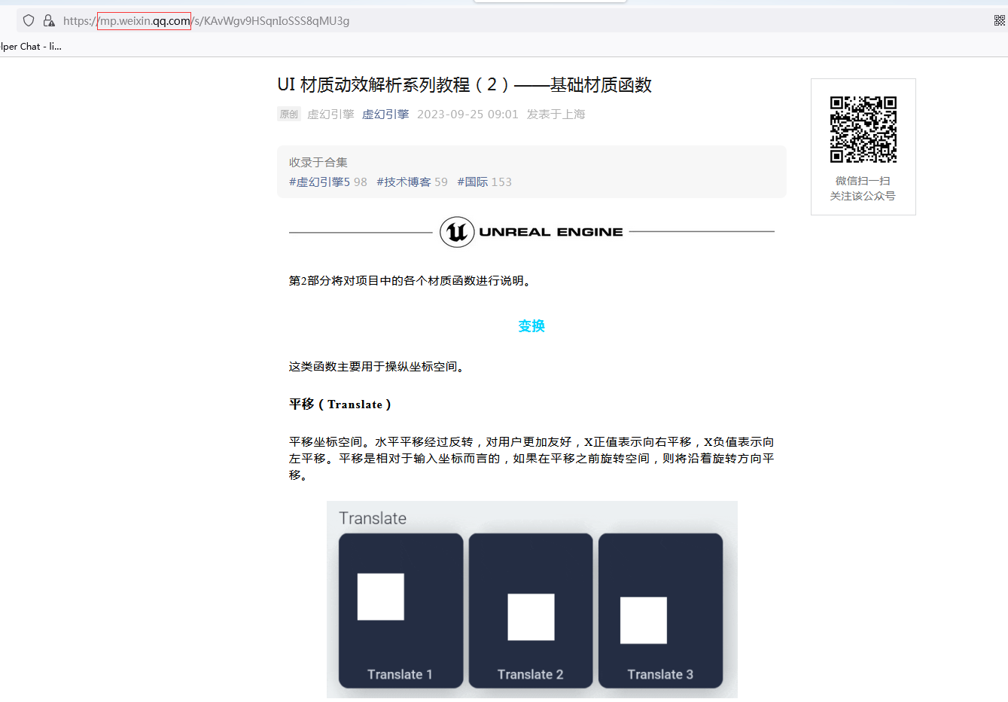Focus the mp.weixin.qq.com address field

click(x=226, y=21)
